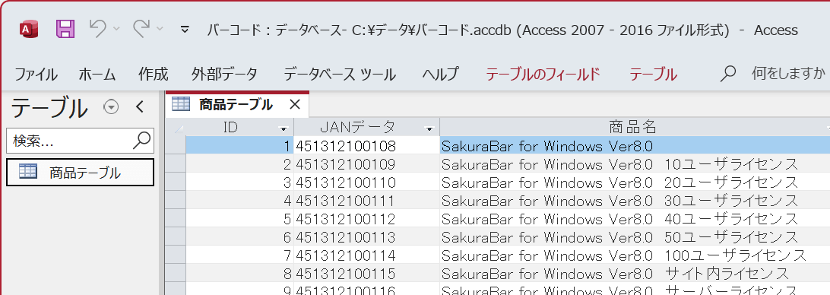
Task: Click product name with 20ユーザライセンス
Action: [635, 182]
